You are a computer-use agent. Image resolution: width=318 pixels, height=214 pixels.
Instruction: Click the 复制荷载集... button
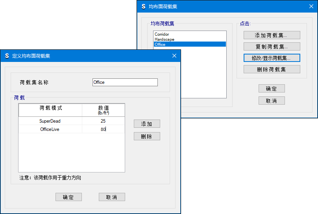pyautogui.click(x=272, y=47)
